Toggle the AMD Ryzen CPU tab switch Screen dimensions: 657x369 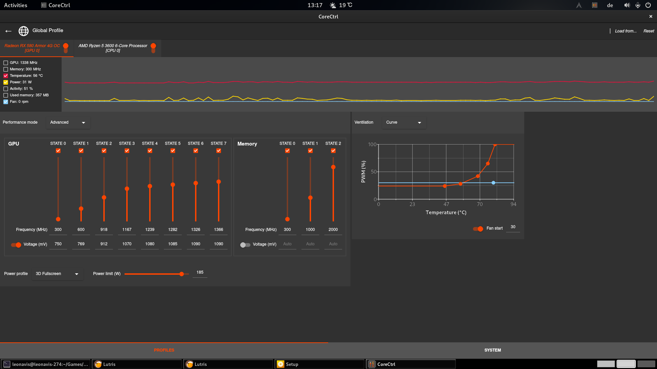point(153,48)
